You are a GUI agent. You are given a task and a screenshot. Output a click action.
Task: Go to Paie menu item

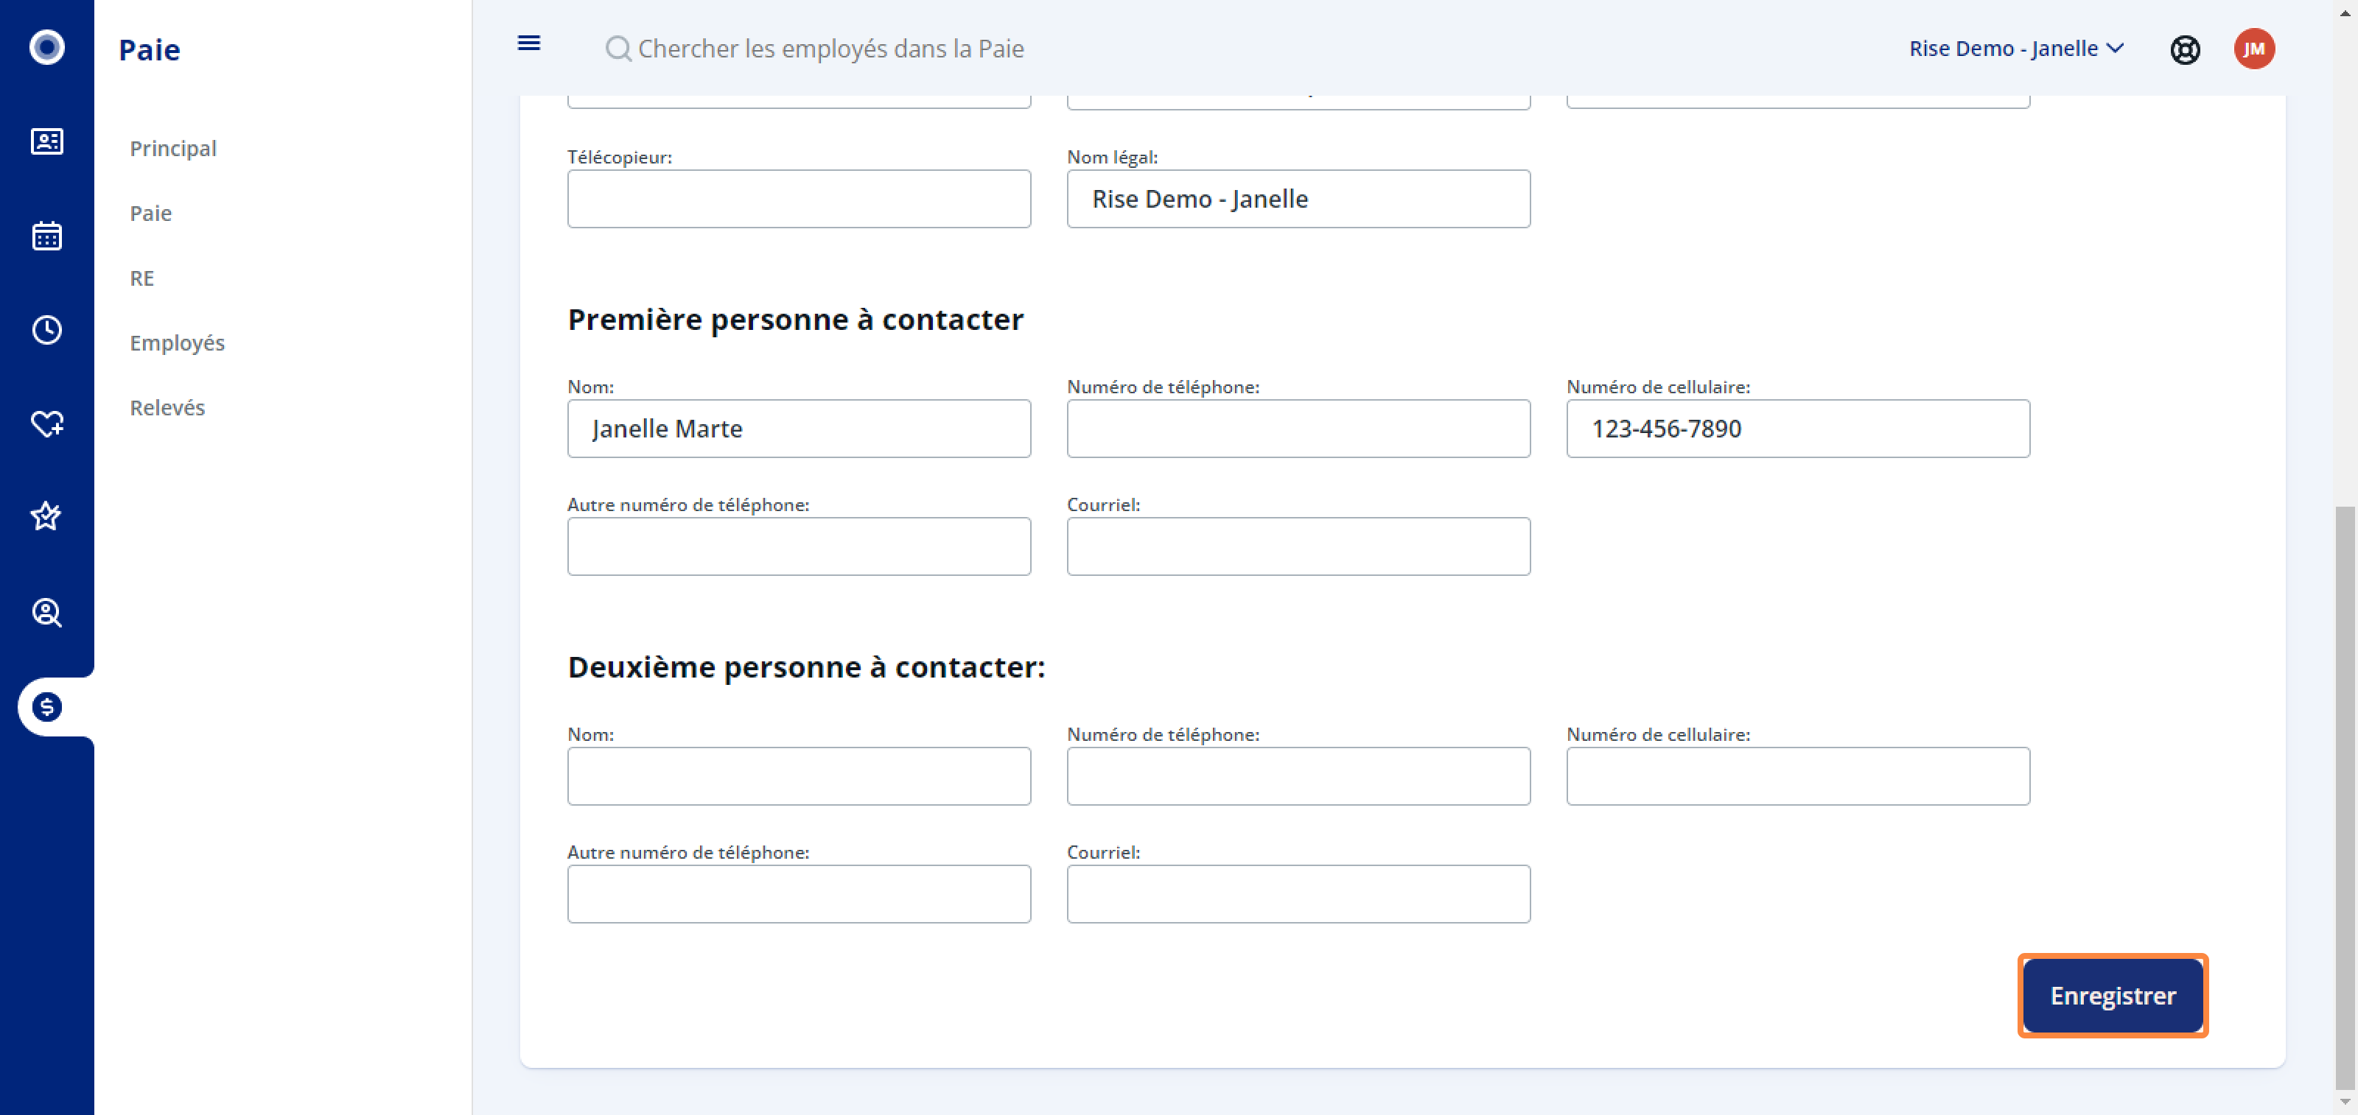pos(151,213)
